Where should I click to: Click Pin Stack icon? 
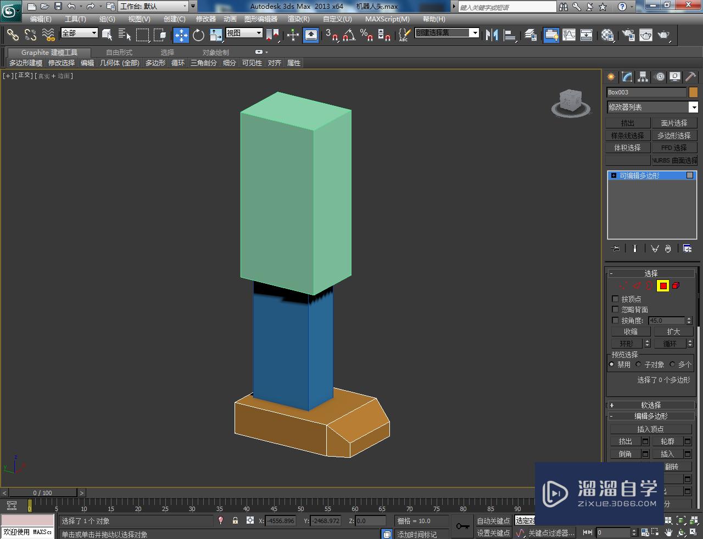click(x=616, y=249)
